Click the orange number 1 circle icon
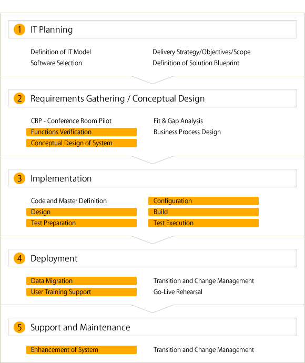Image resolution: width=305 pixels, height=363 pixels. pos(19,29)
